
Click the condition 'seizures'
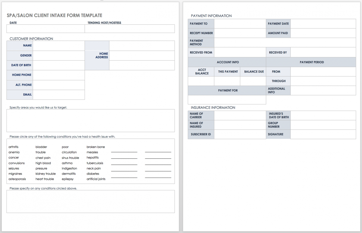14,168
